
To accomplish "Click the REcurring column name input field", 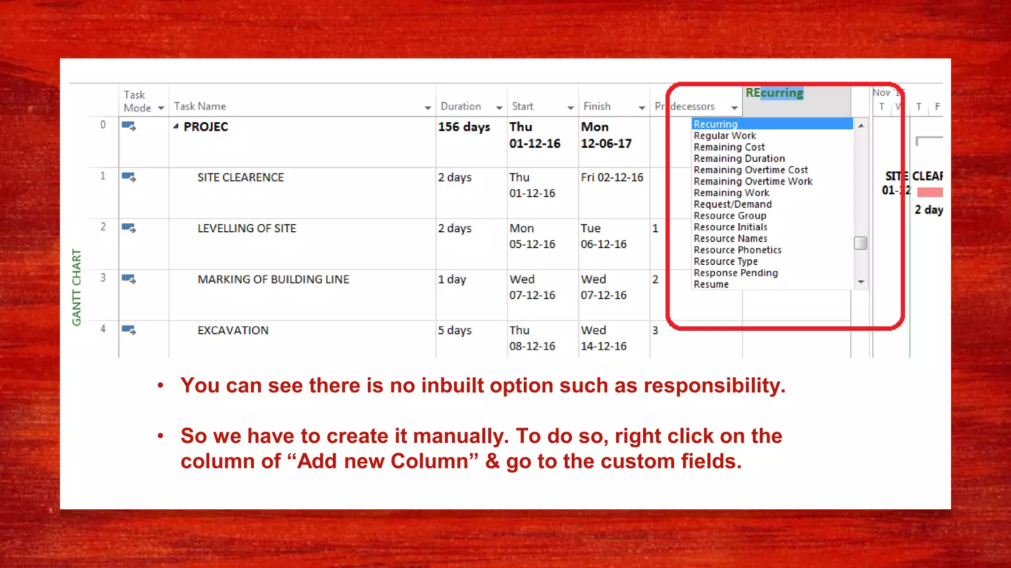I will point(797,101).
